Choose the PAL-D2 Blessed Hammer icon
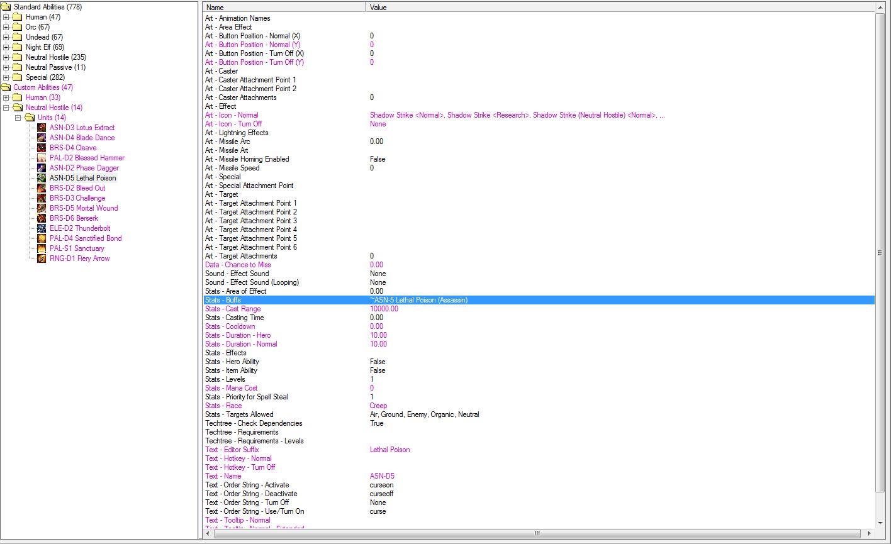 pyautogui.click(x=42, y=158)
